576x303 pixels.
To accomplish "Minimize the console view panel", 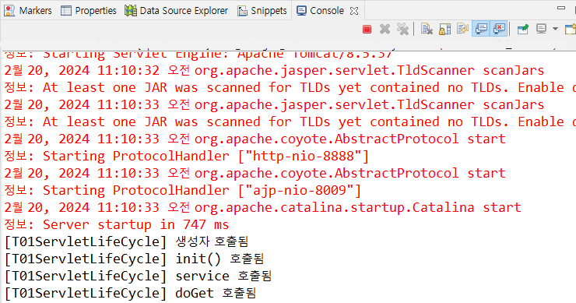I will pyautogui.click(x=561, y=8).
